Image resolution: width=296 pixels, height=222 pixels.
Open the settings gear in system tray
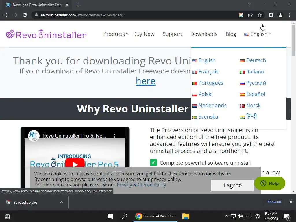(x=258, y=216)
